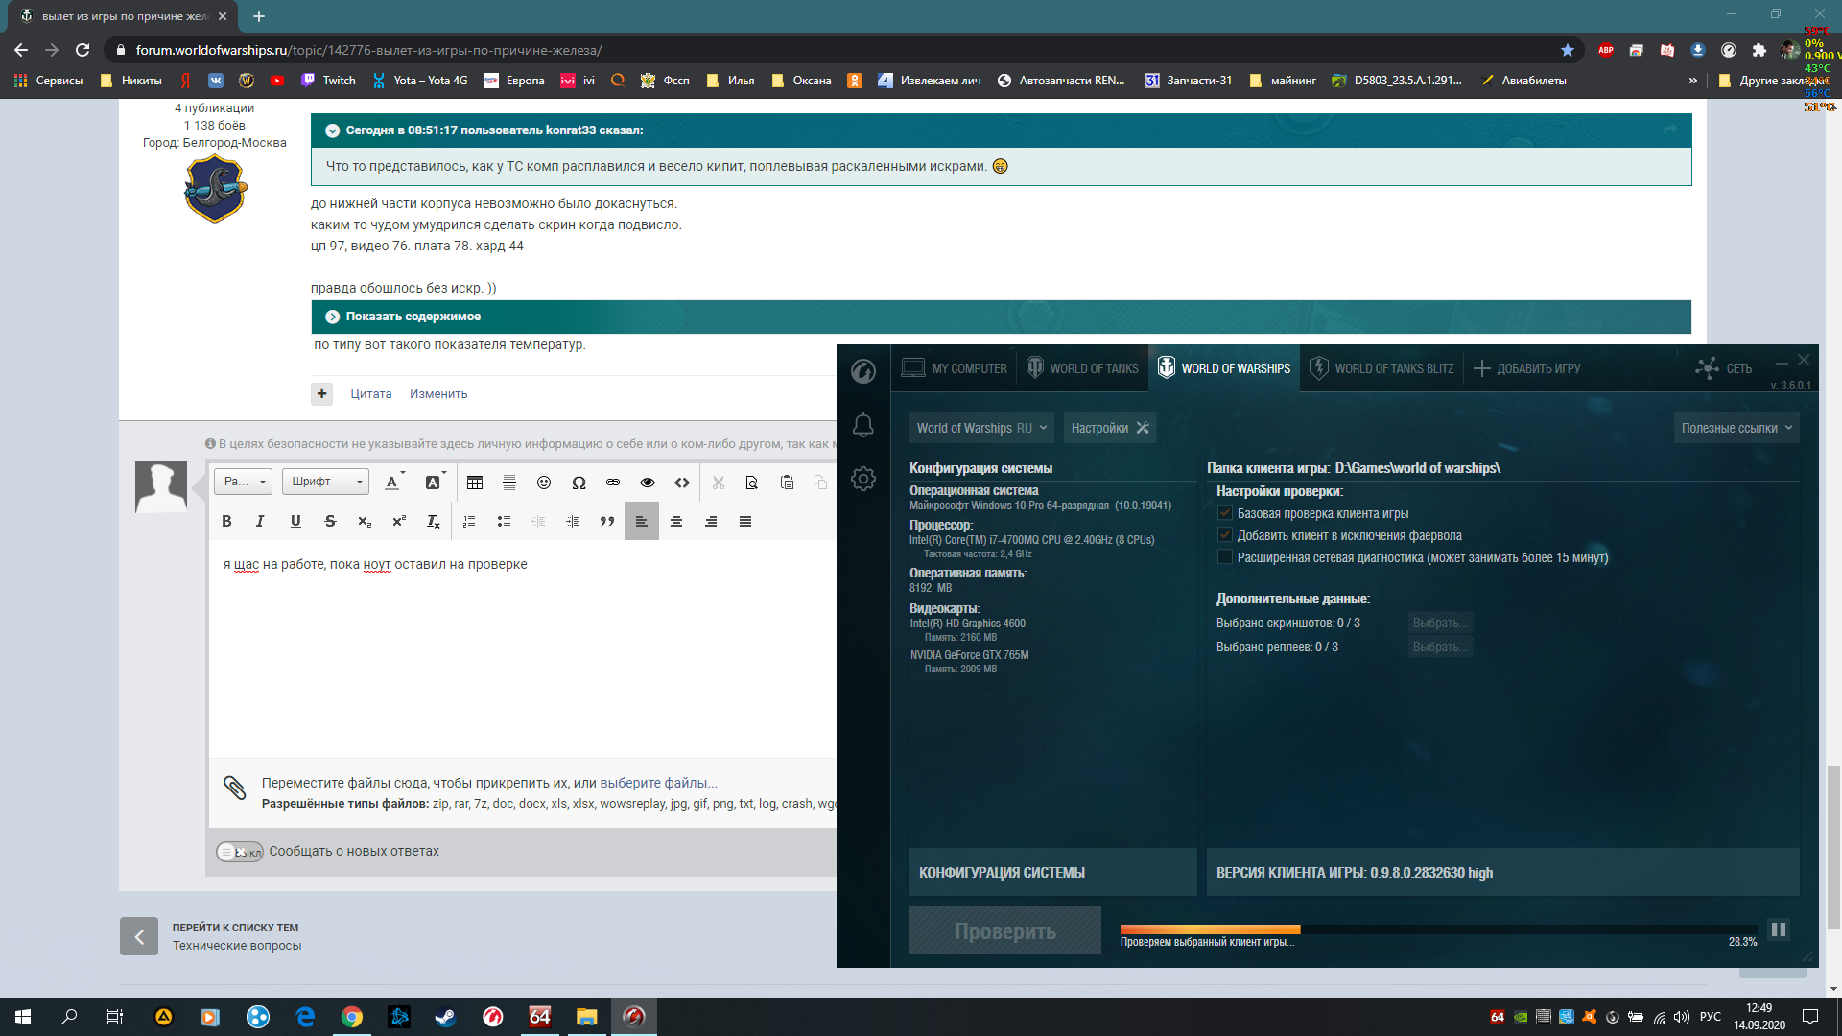Image resolution: width=1842 pixels, height=1036 pixels.
Task: Expand the World of Warships RU region dropdown
Action: coord(982,428)
